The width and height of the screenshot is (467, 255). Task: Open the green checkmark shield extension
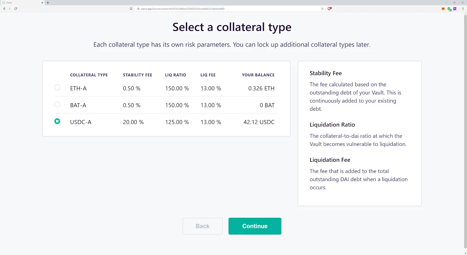(449, 9)
